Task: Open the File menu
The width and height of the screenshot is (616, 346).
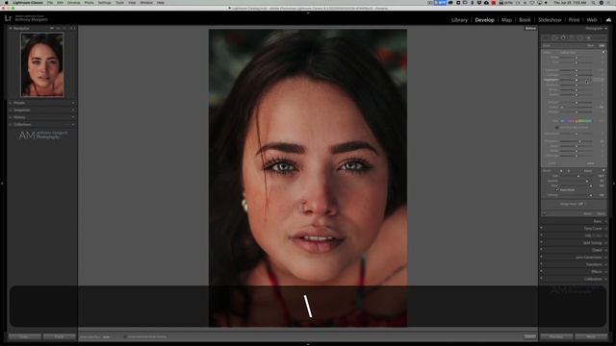Action: (50, 2)
